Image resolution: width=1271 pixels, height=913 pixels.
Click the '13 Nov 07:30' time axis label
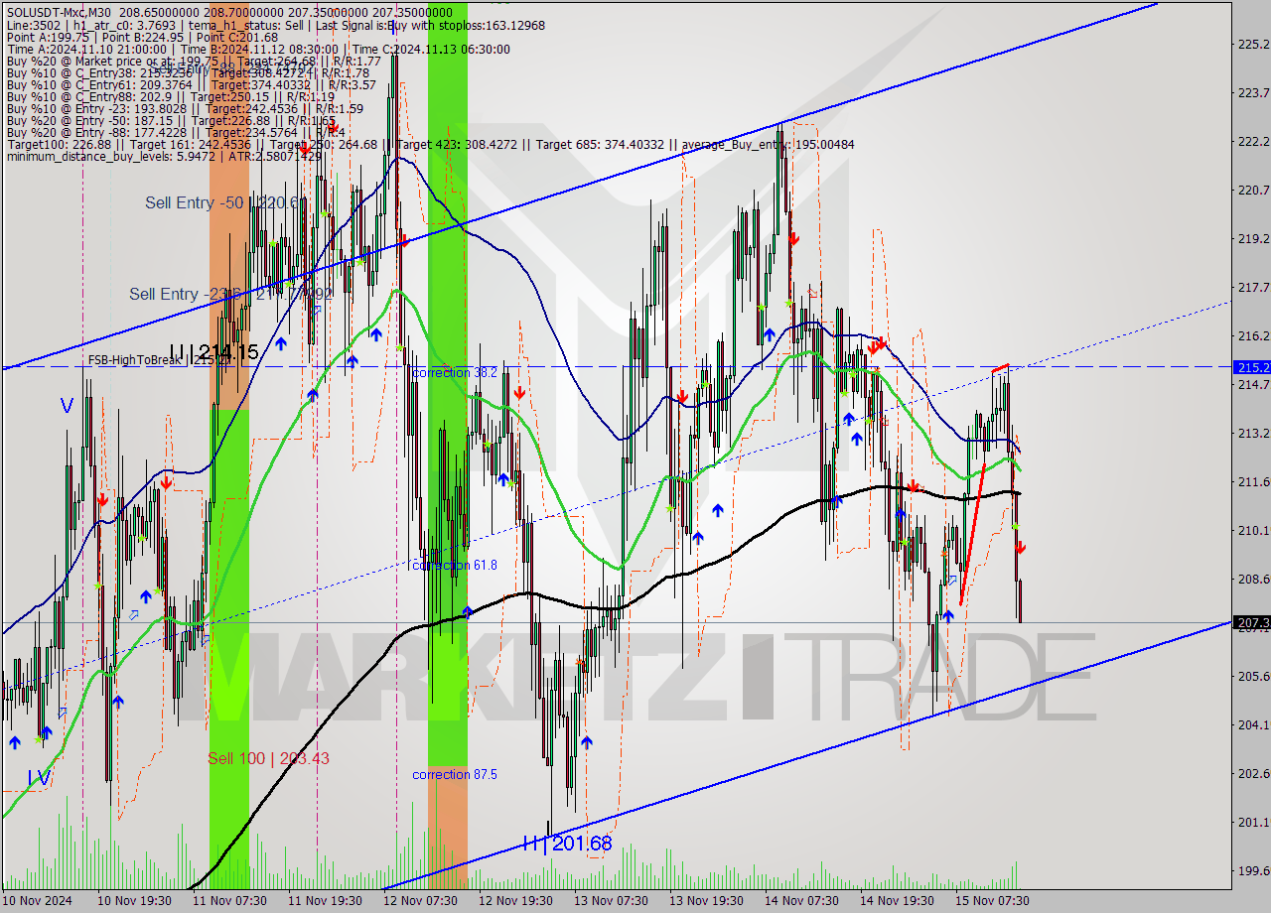611,900
